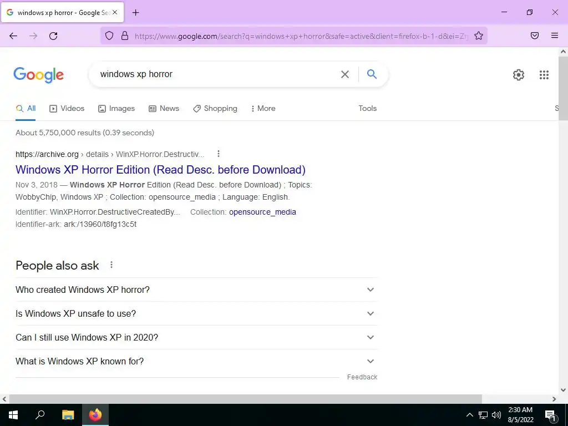Viewport: 568px width, 426px height.
Task: Close the 'windows xp horror' browser tab
Action: coord(115,12)
